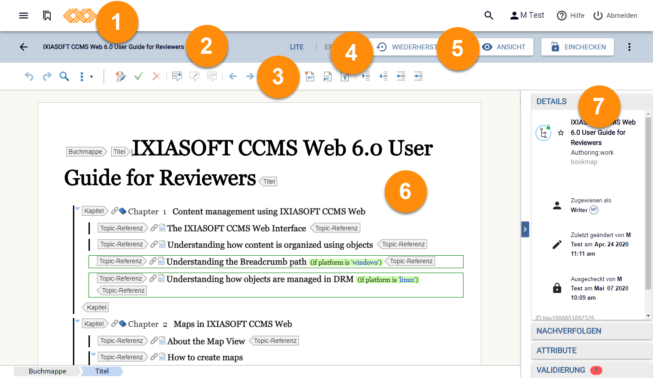This screenshot has height=378, width=653.
Task: Insert topic reference icon
Action: 328,76
